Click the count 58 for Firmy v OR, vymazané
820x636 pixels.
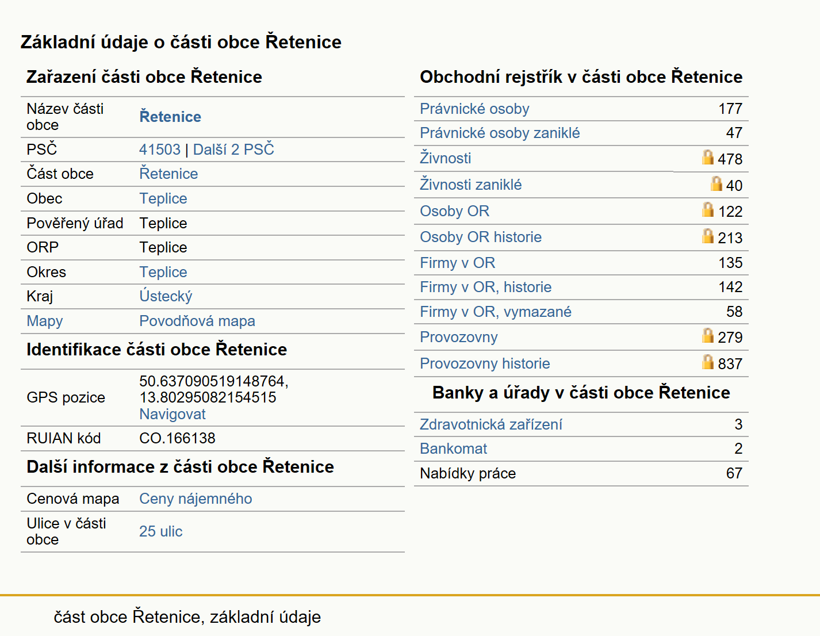click(734, 312)
